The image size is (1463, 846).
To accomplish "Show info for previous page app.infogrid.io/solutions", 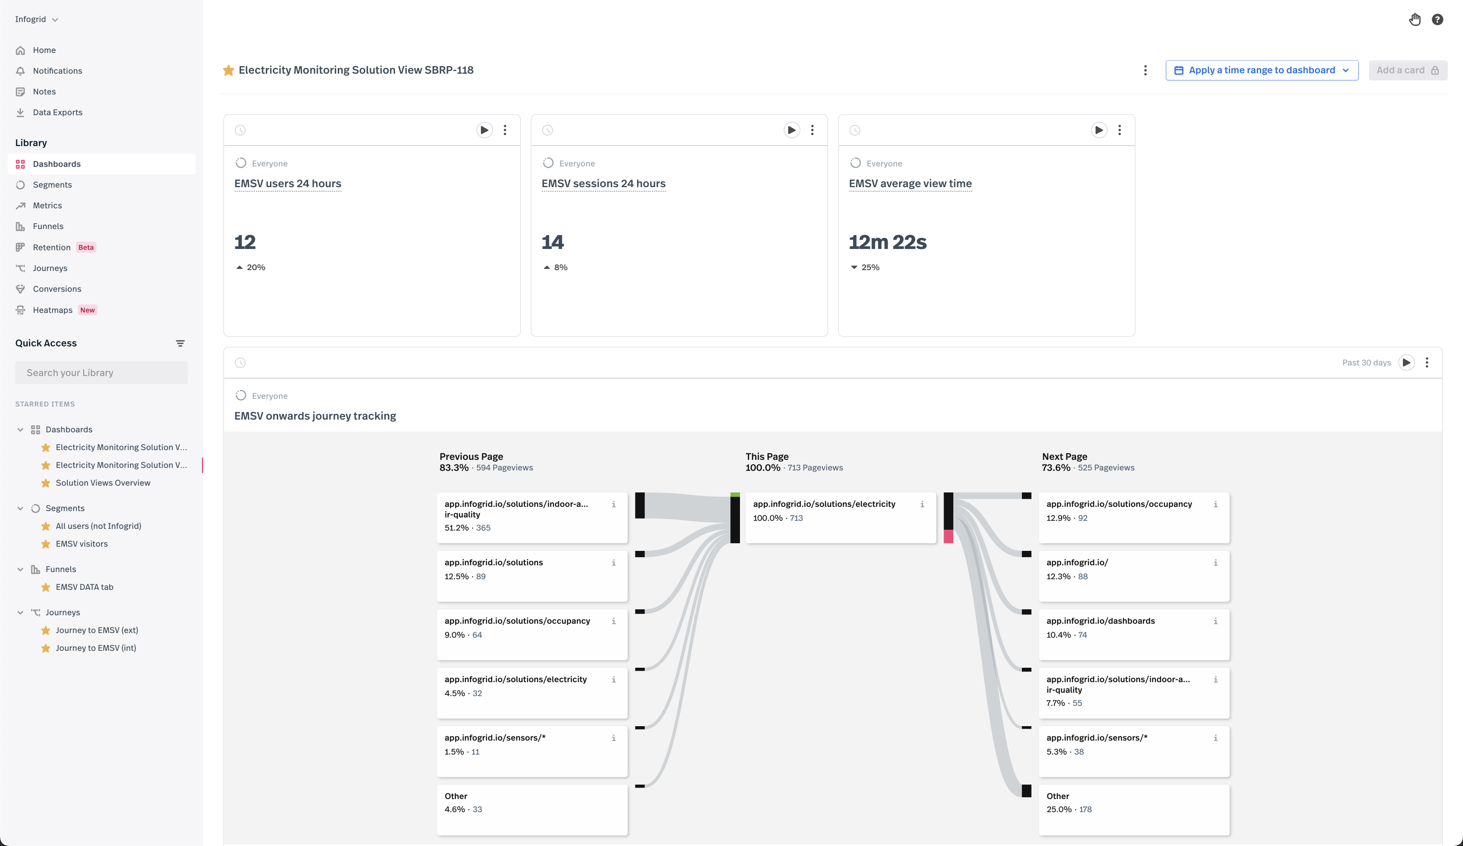I will [x=614, y=563].
